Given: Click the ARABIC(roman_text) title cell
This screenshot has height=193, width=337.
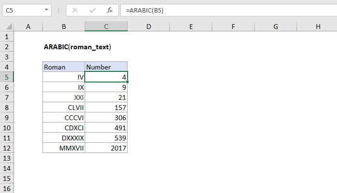Looking at the screenshot, I should tap(78, 47).
